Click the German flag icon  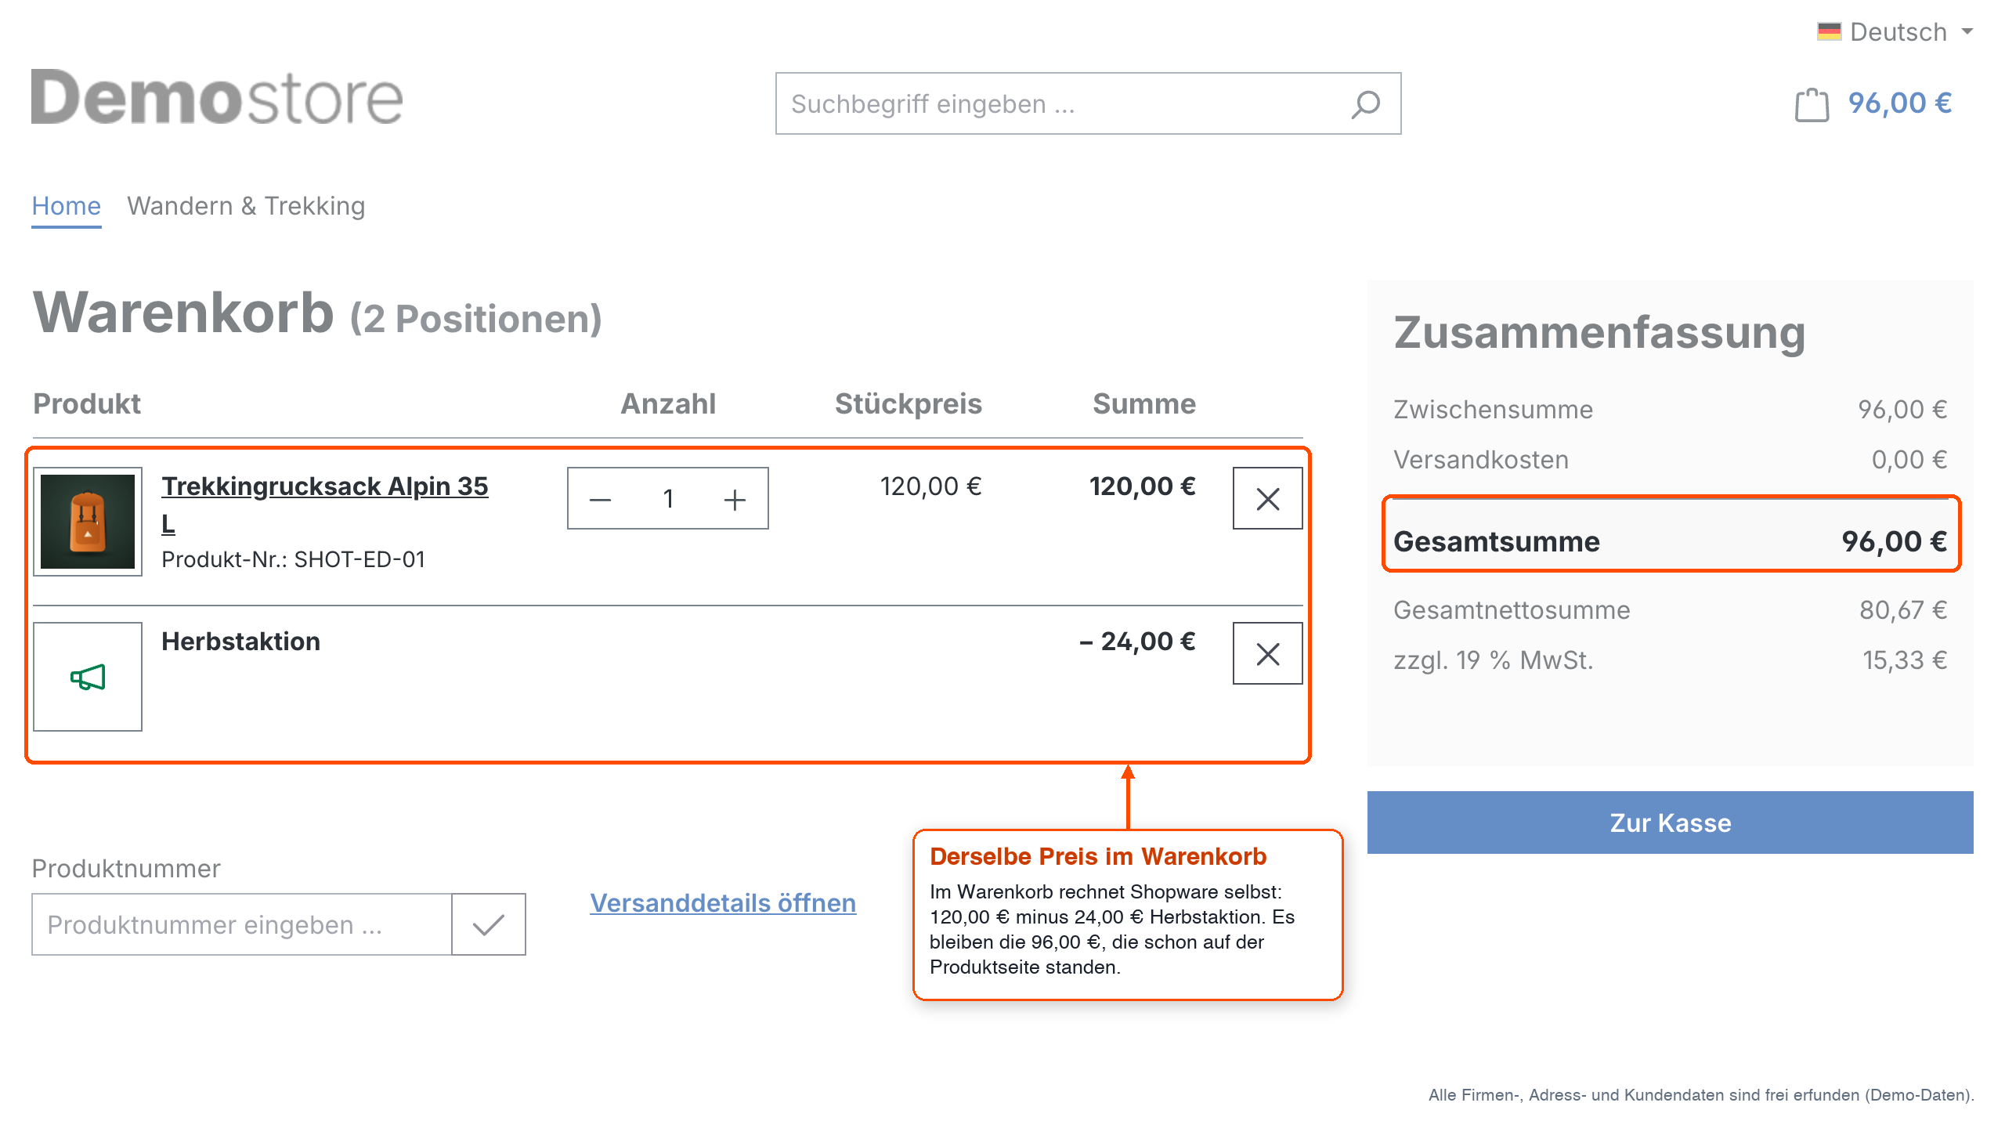coord(1829,32)
